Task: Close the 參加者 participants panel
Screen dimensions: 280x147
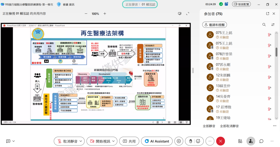Action: [274, 14]
